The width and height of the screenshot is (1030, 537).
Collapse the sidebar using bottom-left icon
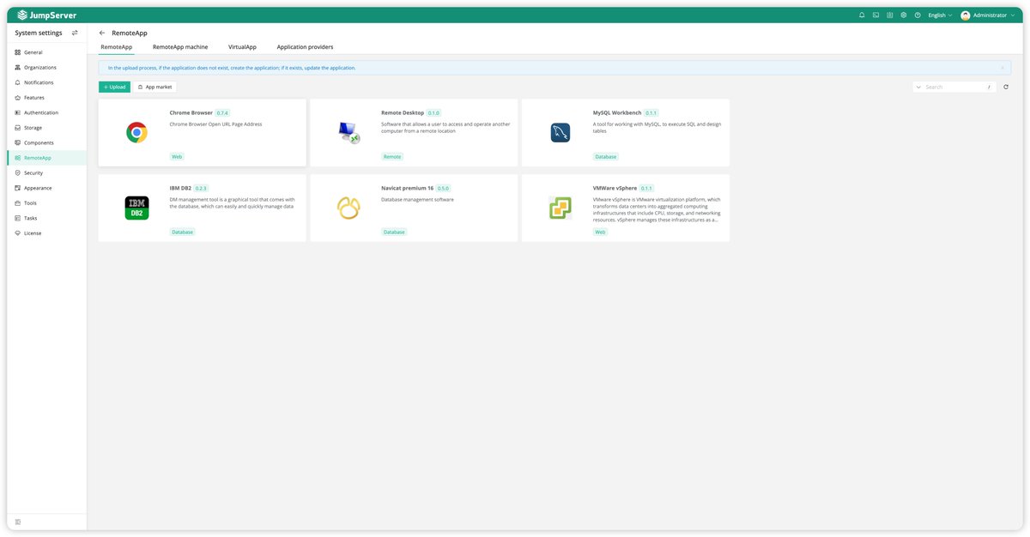(x=18, y=522)
